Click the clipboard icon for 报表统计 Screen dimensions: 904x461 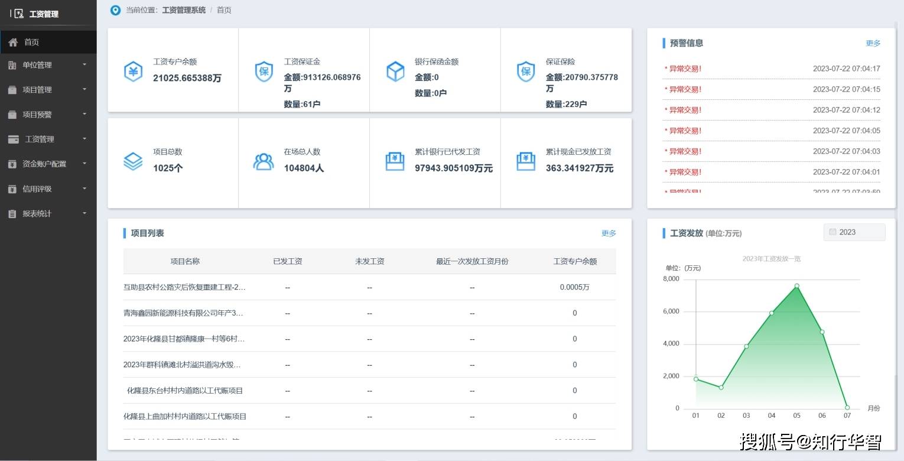[x=12, y=214]
